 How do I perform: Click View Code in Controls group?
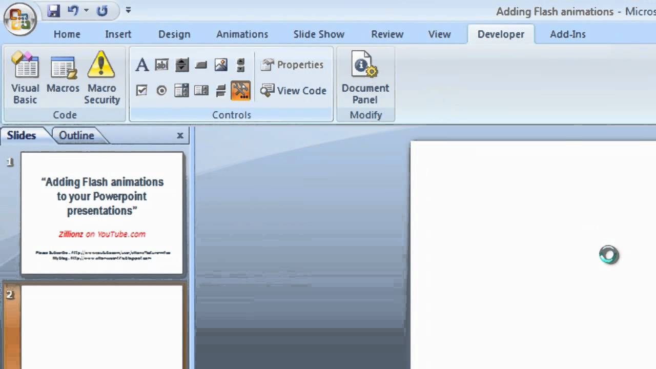pyautogui.click(x=293, y=91)
